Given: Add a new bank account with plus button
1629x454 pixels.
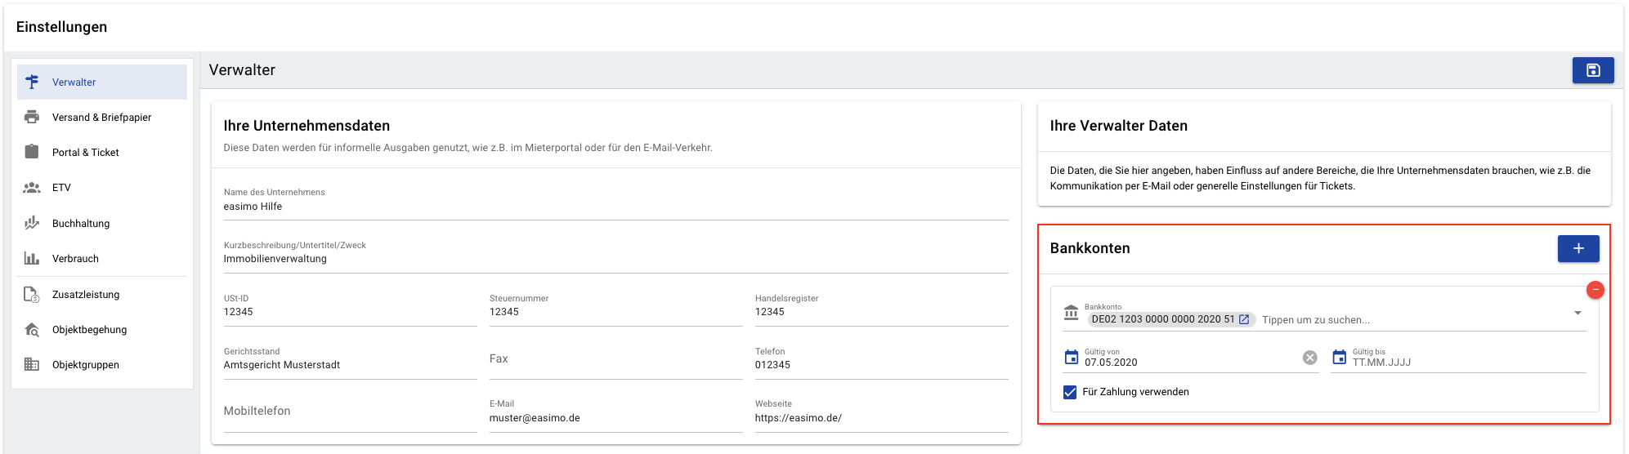Looking at the screenshot, I should pos(1578,248).
